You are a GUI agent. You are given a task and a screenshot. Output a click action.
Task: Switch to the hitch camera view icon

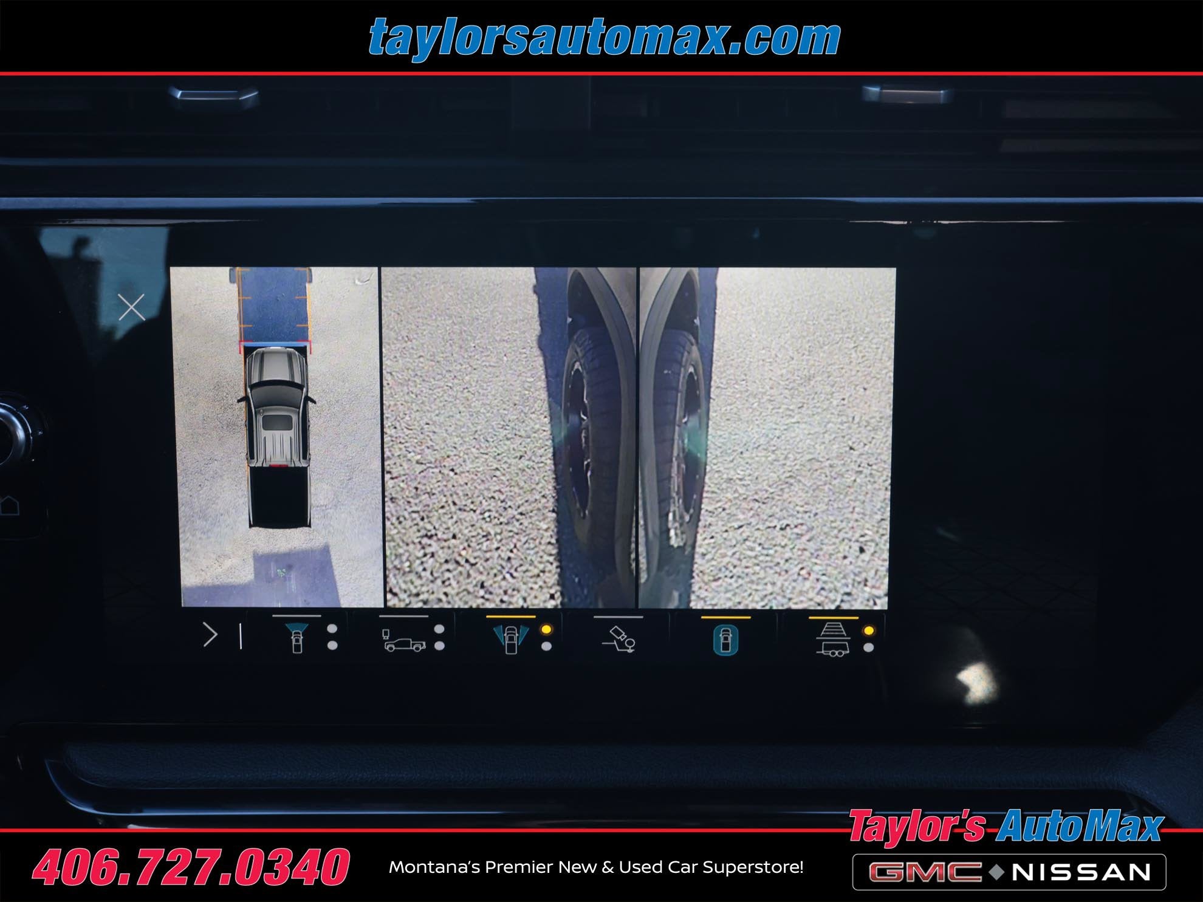619,639
